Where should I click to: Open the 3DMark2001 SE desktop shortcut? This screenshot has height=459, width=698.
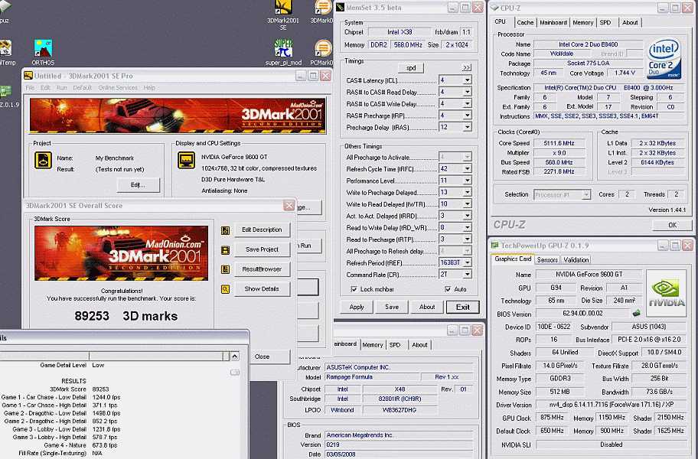coord(283,15)
